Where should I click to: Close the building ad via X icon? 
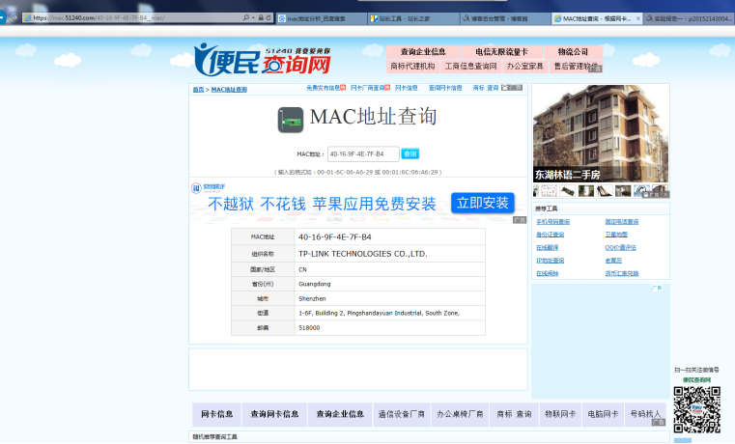point(664,194)
